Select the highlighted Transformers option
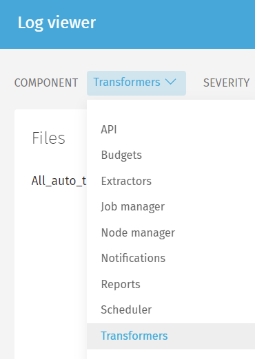The height and width of the screenshot is (359, 255). 171,336
